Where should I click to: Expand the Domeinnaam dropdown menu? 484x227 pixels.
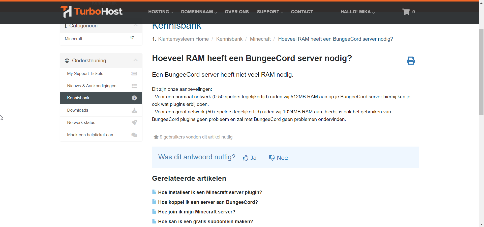[x=199, y=12]
